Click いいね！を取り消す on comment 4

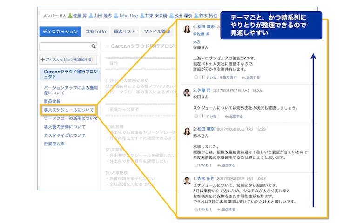(x=222, y=78)
